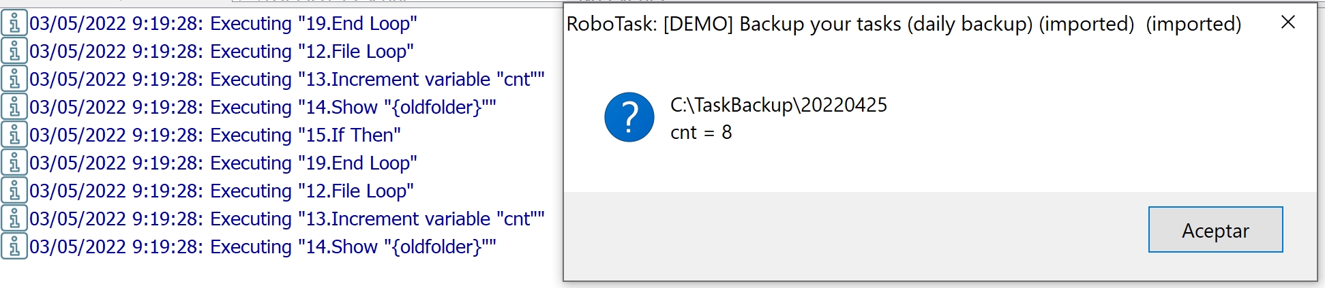Click info icon of last "14.Show {oldfolder}" entry
Viewport: 1325px width, 288px height.
click(14, 246)
